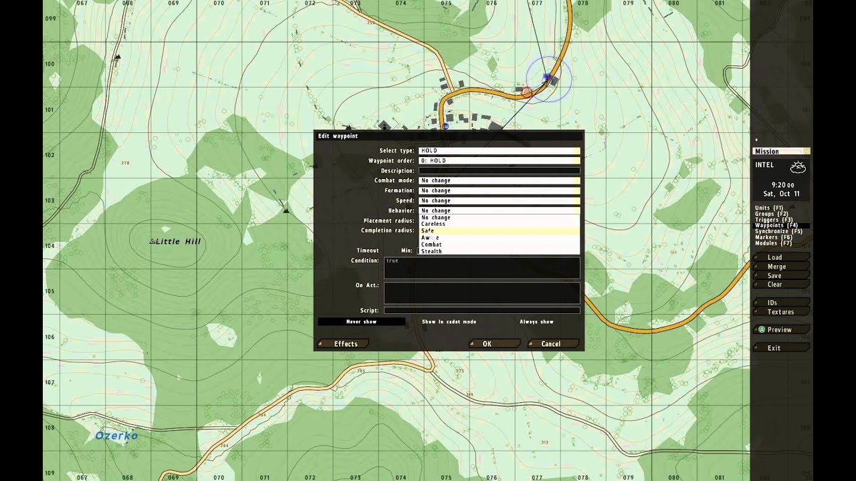
Task: Choose Stealth in the Behavior list
Action: click(x=500, y=251)
